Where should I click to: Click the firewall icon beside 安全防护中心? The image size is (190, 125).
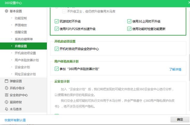click(7, 95)
